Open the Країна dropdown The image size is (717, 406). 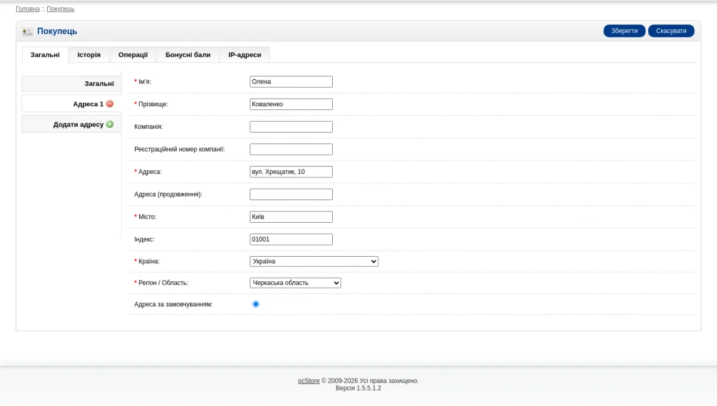314,262
